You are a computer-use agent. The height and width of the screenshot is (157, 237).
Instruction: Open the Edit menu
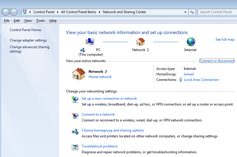(x=17, y=21)
